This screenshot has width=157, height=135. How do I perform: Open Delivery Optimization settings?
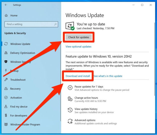coord(23,53)
